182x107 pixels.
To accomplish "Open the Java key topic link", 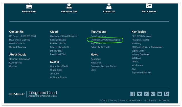I will [x=134, y=69].
